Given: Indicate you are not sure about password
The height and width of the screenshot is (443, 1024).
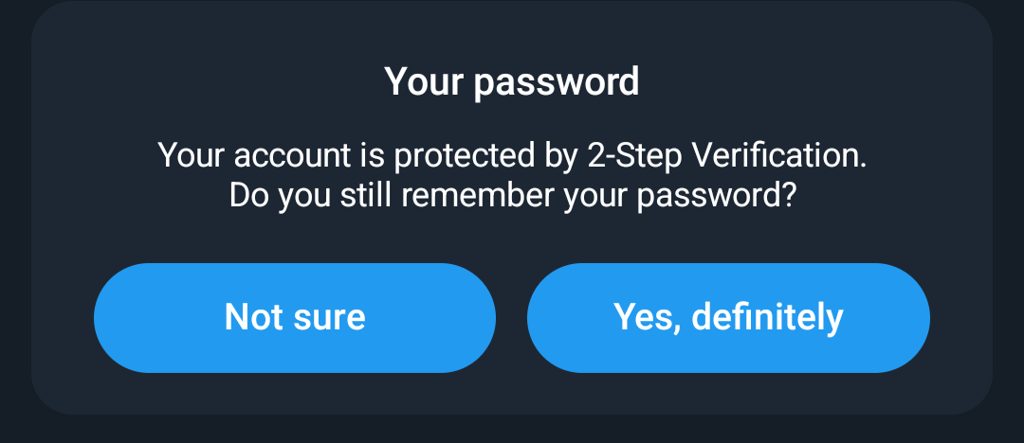Looking at the screenshot, I should tap(295, 318).
